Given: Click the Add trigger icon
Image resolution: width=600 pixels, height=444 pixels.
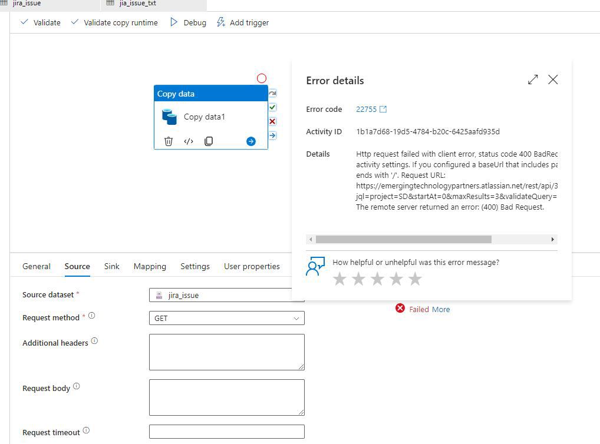Looking at the screenshot, I should (x=221, y=22).
